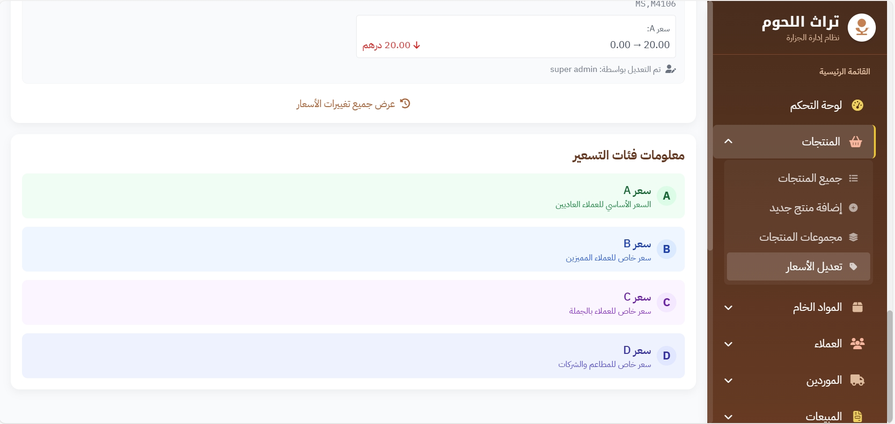Click the customers group icon

(857, 344)
